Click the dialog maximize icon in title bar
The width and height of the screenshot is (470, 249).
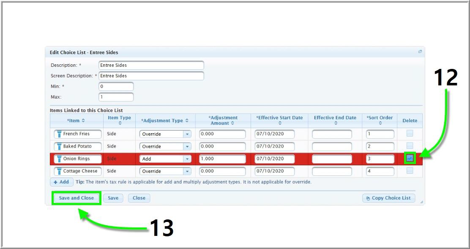click(420, 52)
